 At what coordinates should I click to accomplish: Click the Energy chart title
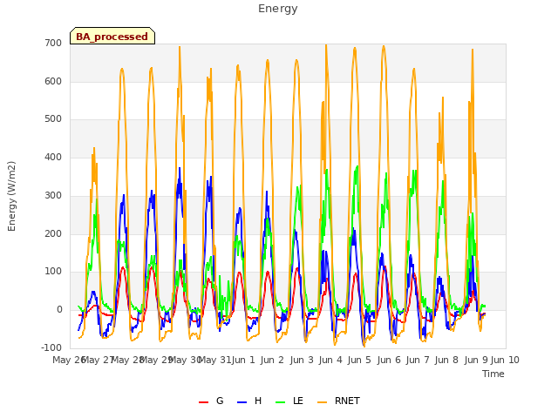(278, 9)
